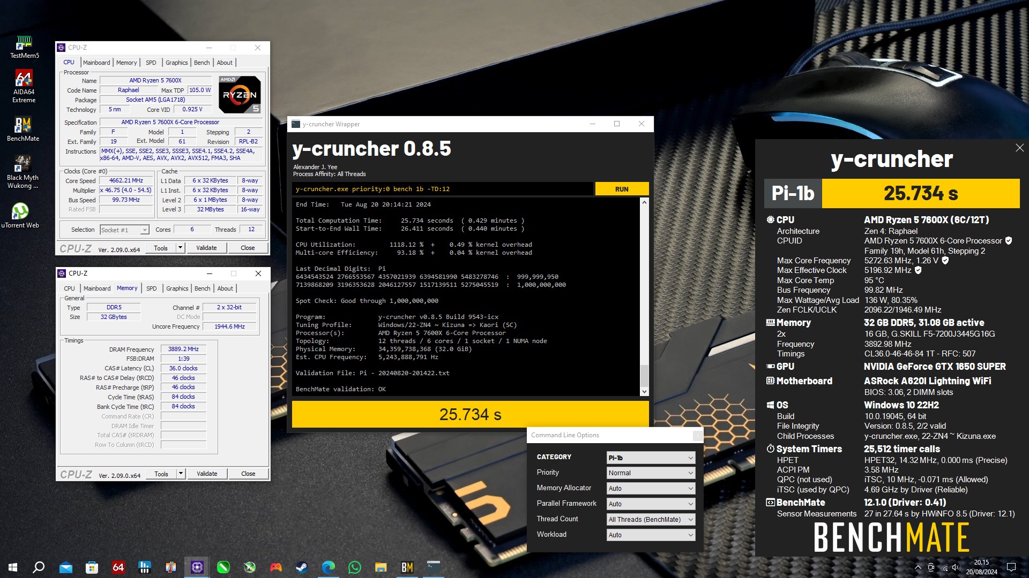
Task: Open the TestMem5 desktop shortcut
Action: [24, 47]
